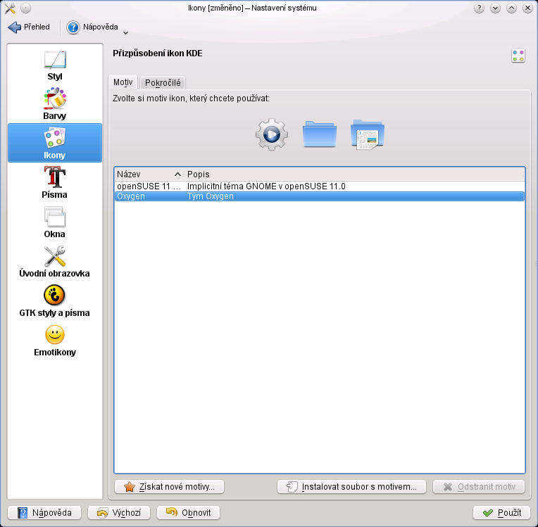Viewport: 538px width, 527px height.
Task: Click the documents folder preview icon
Action: point(368,134)
